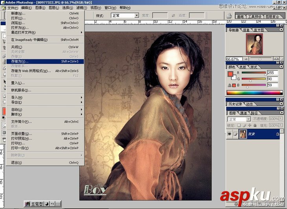Expand the 导出 export submenu

pyautogui.click(x=45, y=102)
